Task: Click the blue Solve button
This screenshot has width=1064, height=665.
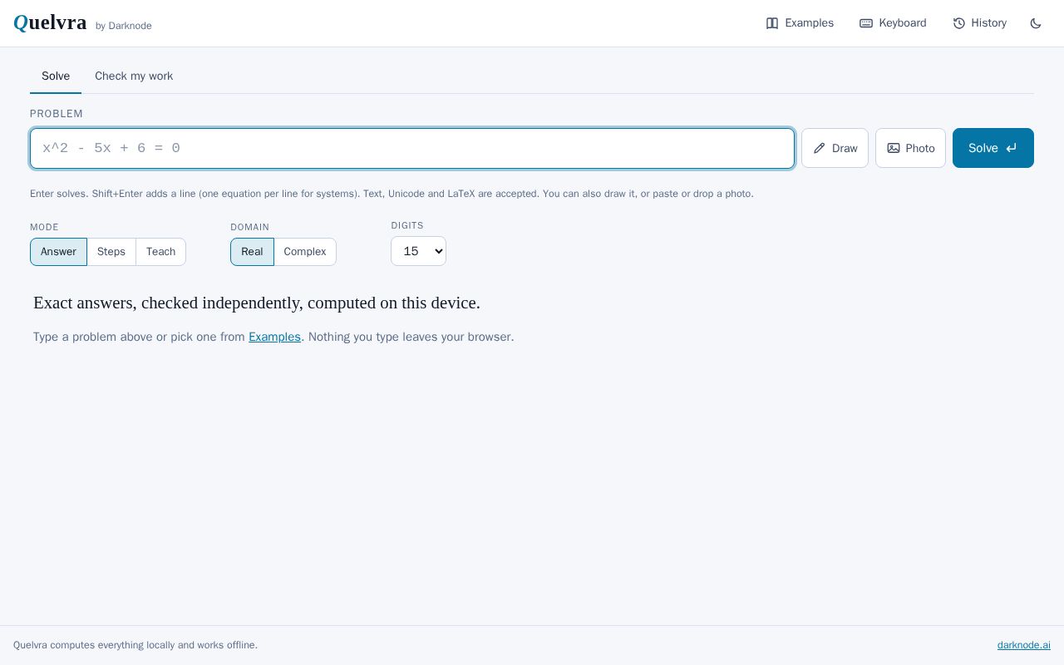Action: pos(993,148)
